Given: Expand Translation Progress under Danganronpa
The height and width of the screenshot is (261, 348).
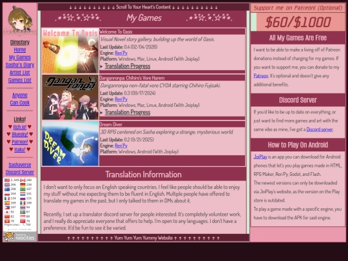Looking at the screenshot, I should point(128,112).
